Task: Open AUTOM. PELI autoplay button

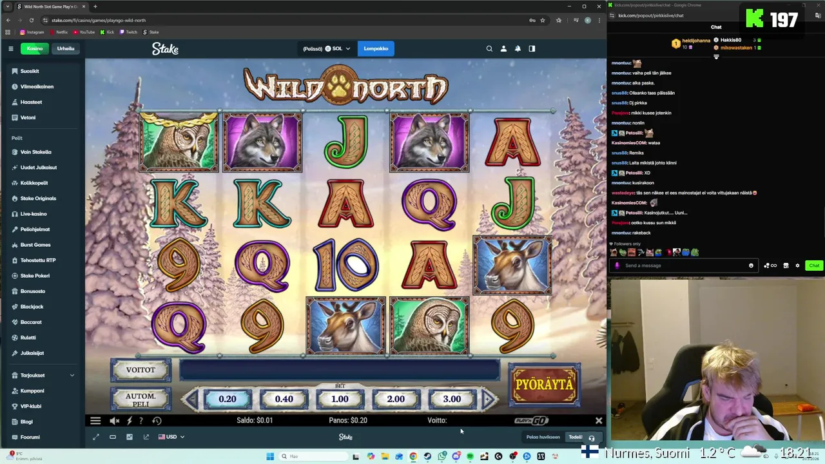Action: coord(141,400)
